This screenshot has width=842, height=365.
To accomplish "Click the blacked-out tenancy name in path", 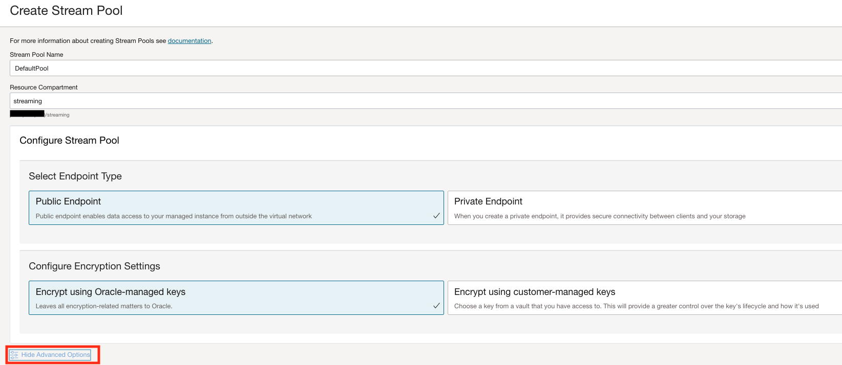I will tap(27, 114).
